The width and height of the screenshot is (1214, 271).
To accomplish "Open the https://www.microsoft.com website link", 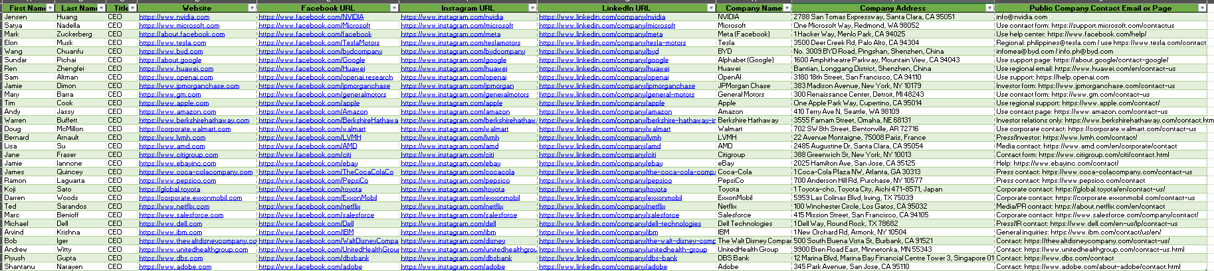I will click(179, 26).
